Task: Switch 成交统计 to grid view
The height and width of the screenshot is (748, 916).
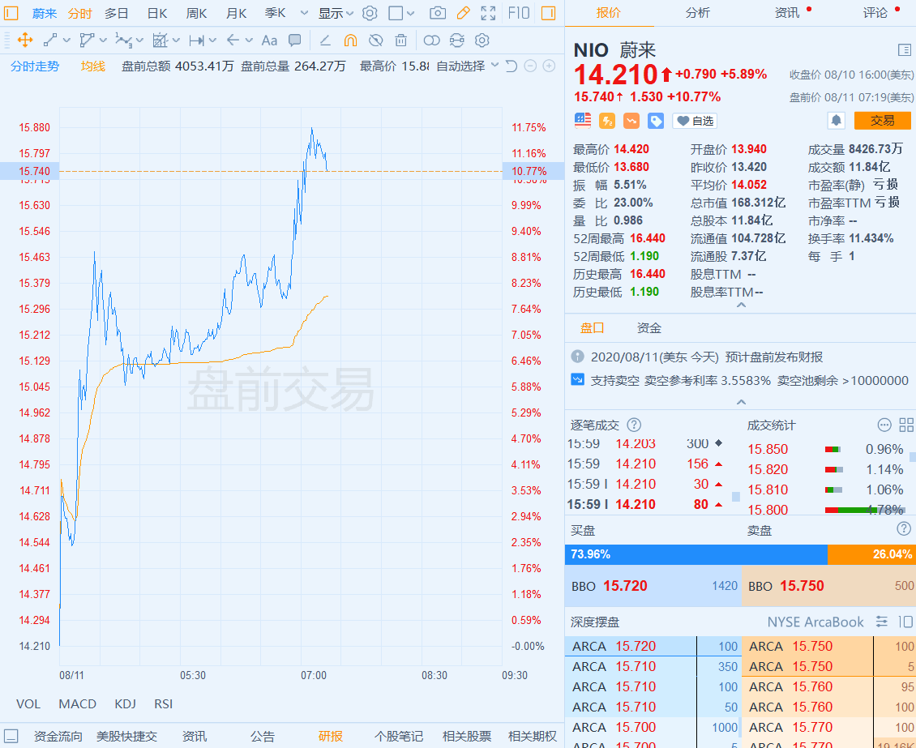Action: 906,425
